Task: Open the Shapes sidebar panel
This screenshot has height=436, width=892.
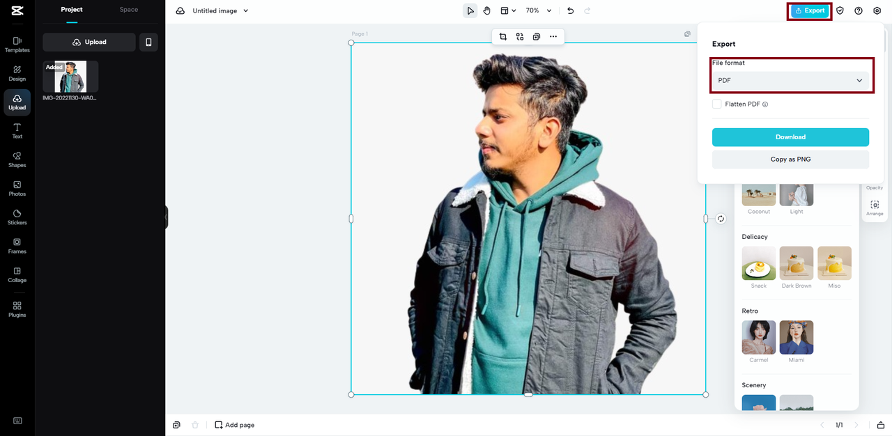Action: coord(17,159)
